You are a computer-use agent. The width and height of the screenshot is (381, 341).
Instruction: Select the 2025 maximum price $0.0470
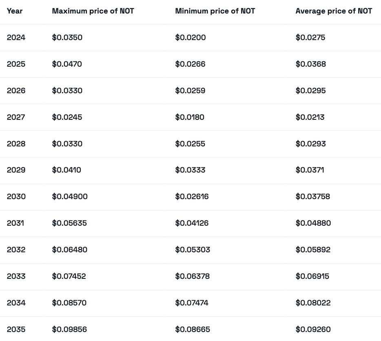tap(67, 64)
